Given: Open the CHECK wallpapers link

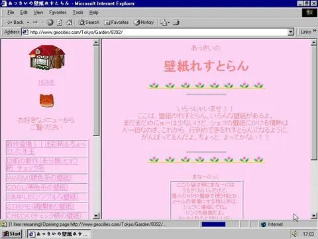Looking at the screenshot, I should [x=44, y=216].
